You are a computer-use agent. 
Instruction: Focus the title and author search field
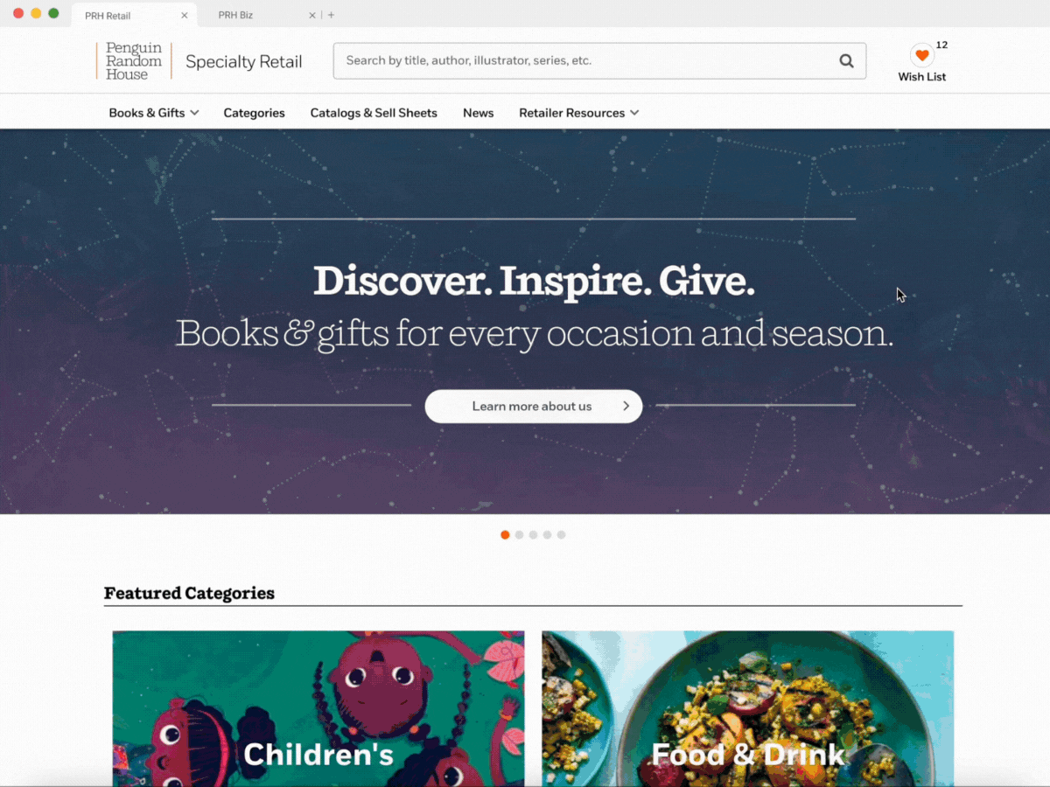[x=586, y=61]
